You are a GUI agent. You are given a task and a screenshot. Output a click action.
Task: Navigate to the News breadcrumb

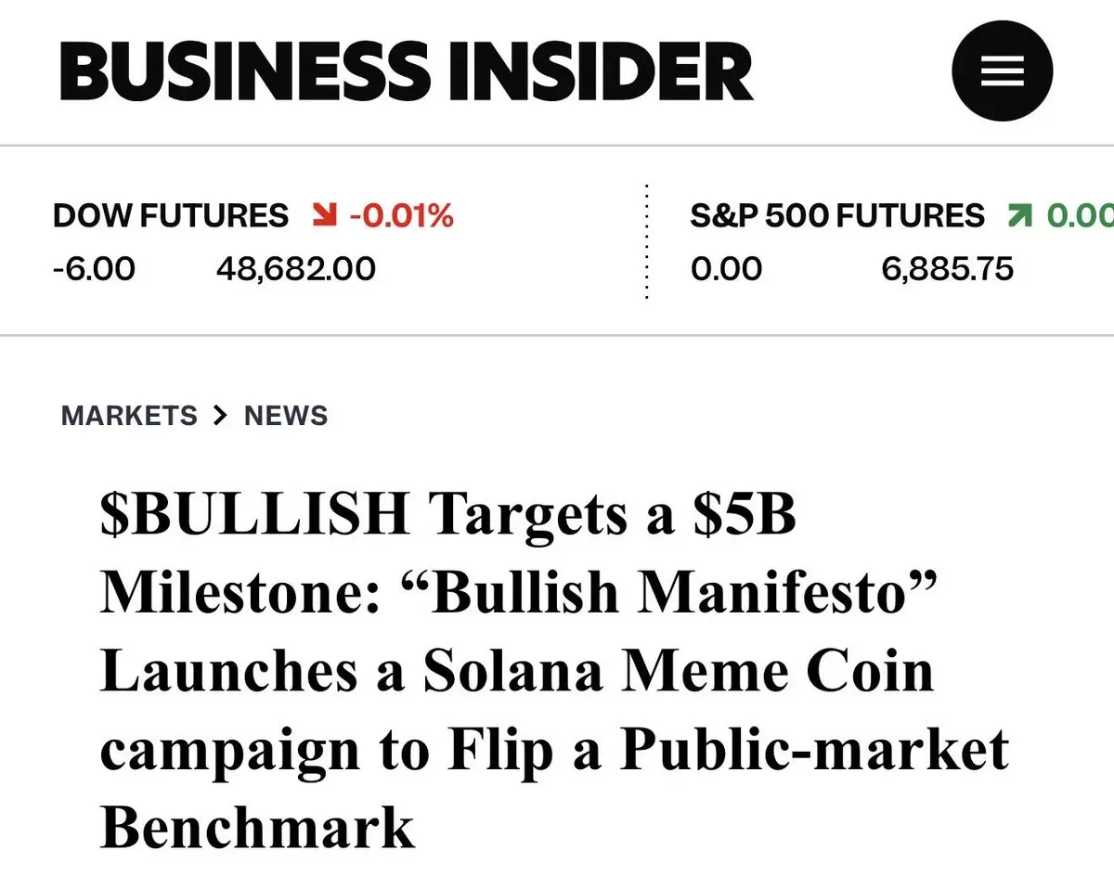pyautogui.click(x=286, y=415)
